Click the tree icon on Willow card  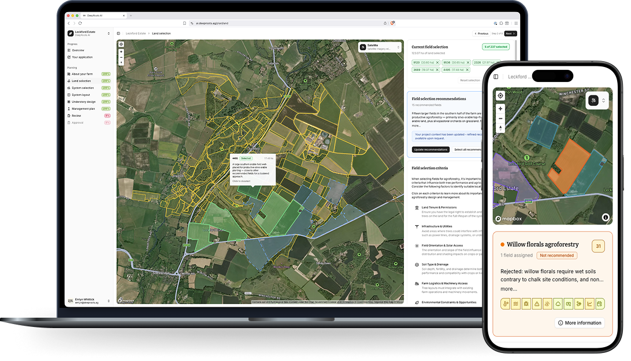pos(558,304)
